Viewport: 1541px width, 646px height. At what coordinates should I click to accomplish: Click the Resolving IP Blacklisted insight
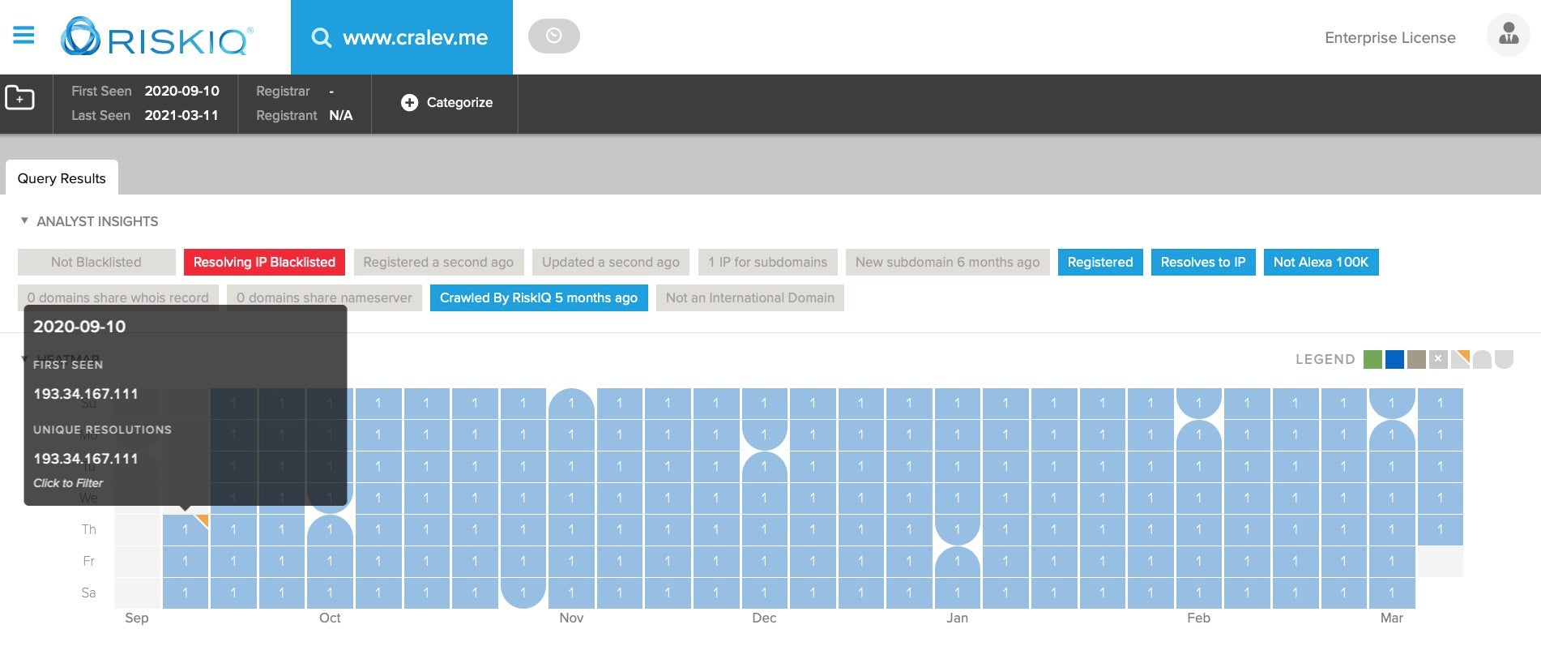click(264, 263)
